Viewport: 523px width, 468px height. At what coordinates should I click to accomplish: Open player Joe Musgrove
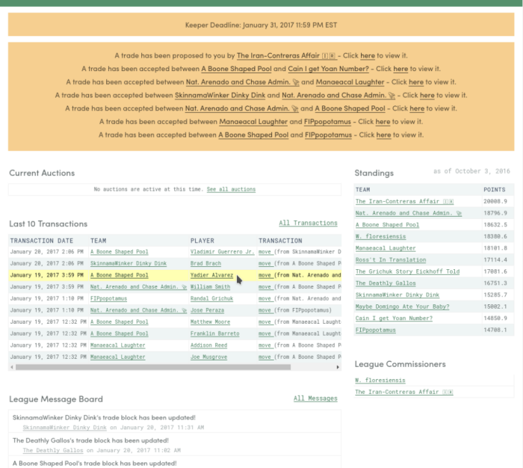[208, 357]
